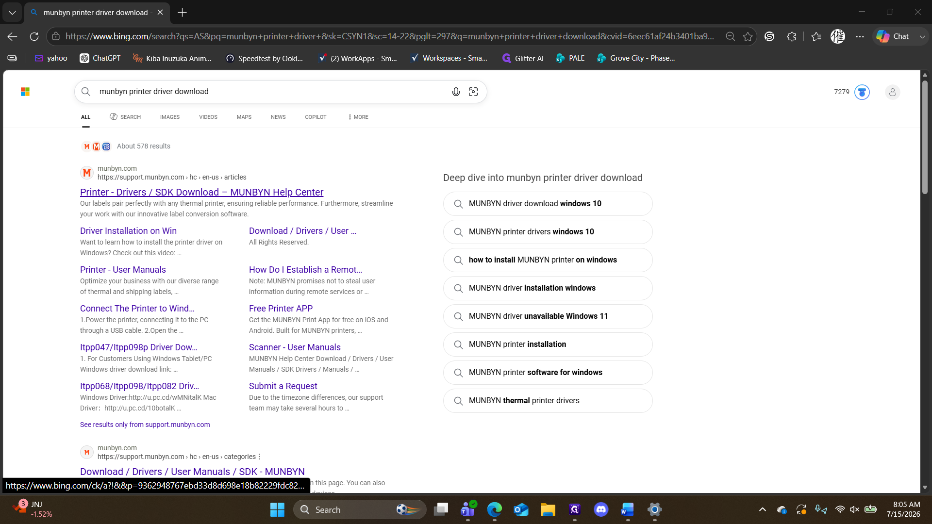Open Outlook from the taskbar
This screenshot has height=524, width=932.
click(521, 509)
